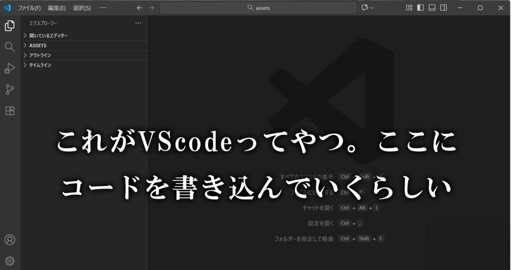The image size is (511, 270).
Task: Open the Manage settings gear
Action: 9,261
